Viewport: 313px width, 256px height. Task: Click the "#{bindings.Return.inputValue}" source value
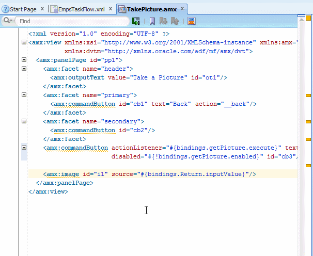[x=193, y=174]
